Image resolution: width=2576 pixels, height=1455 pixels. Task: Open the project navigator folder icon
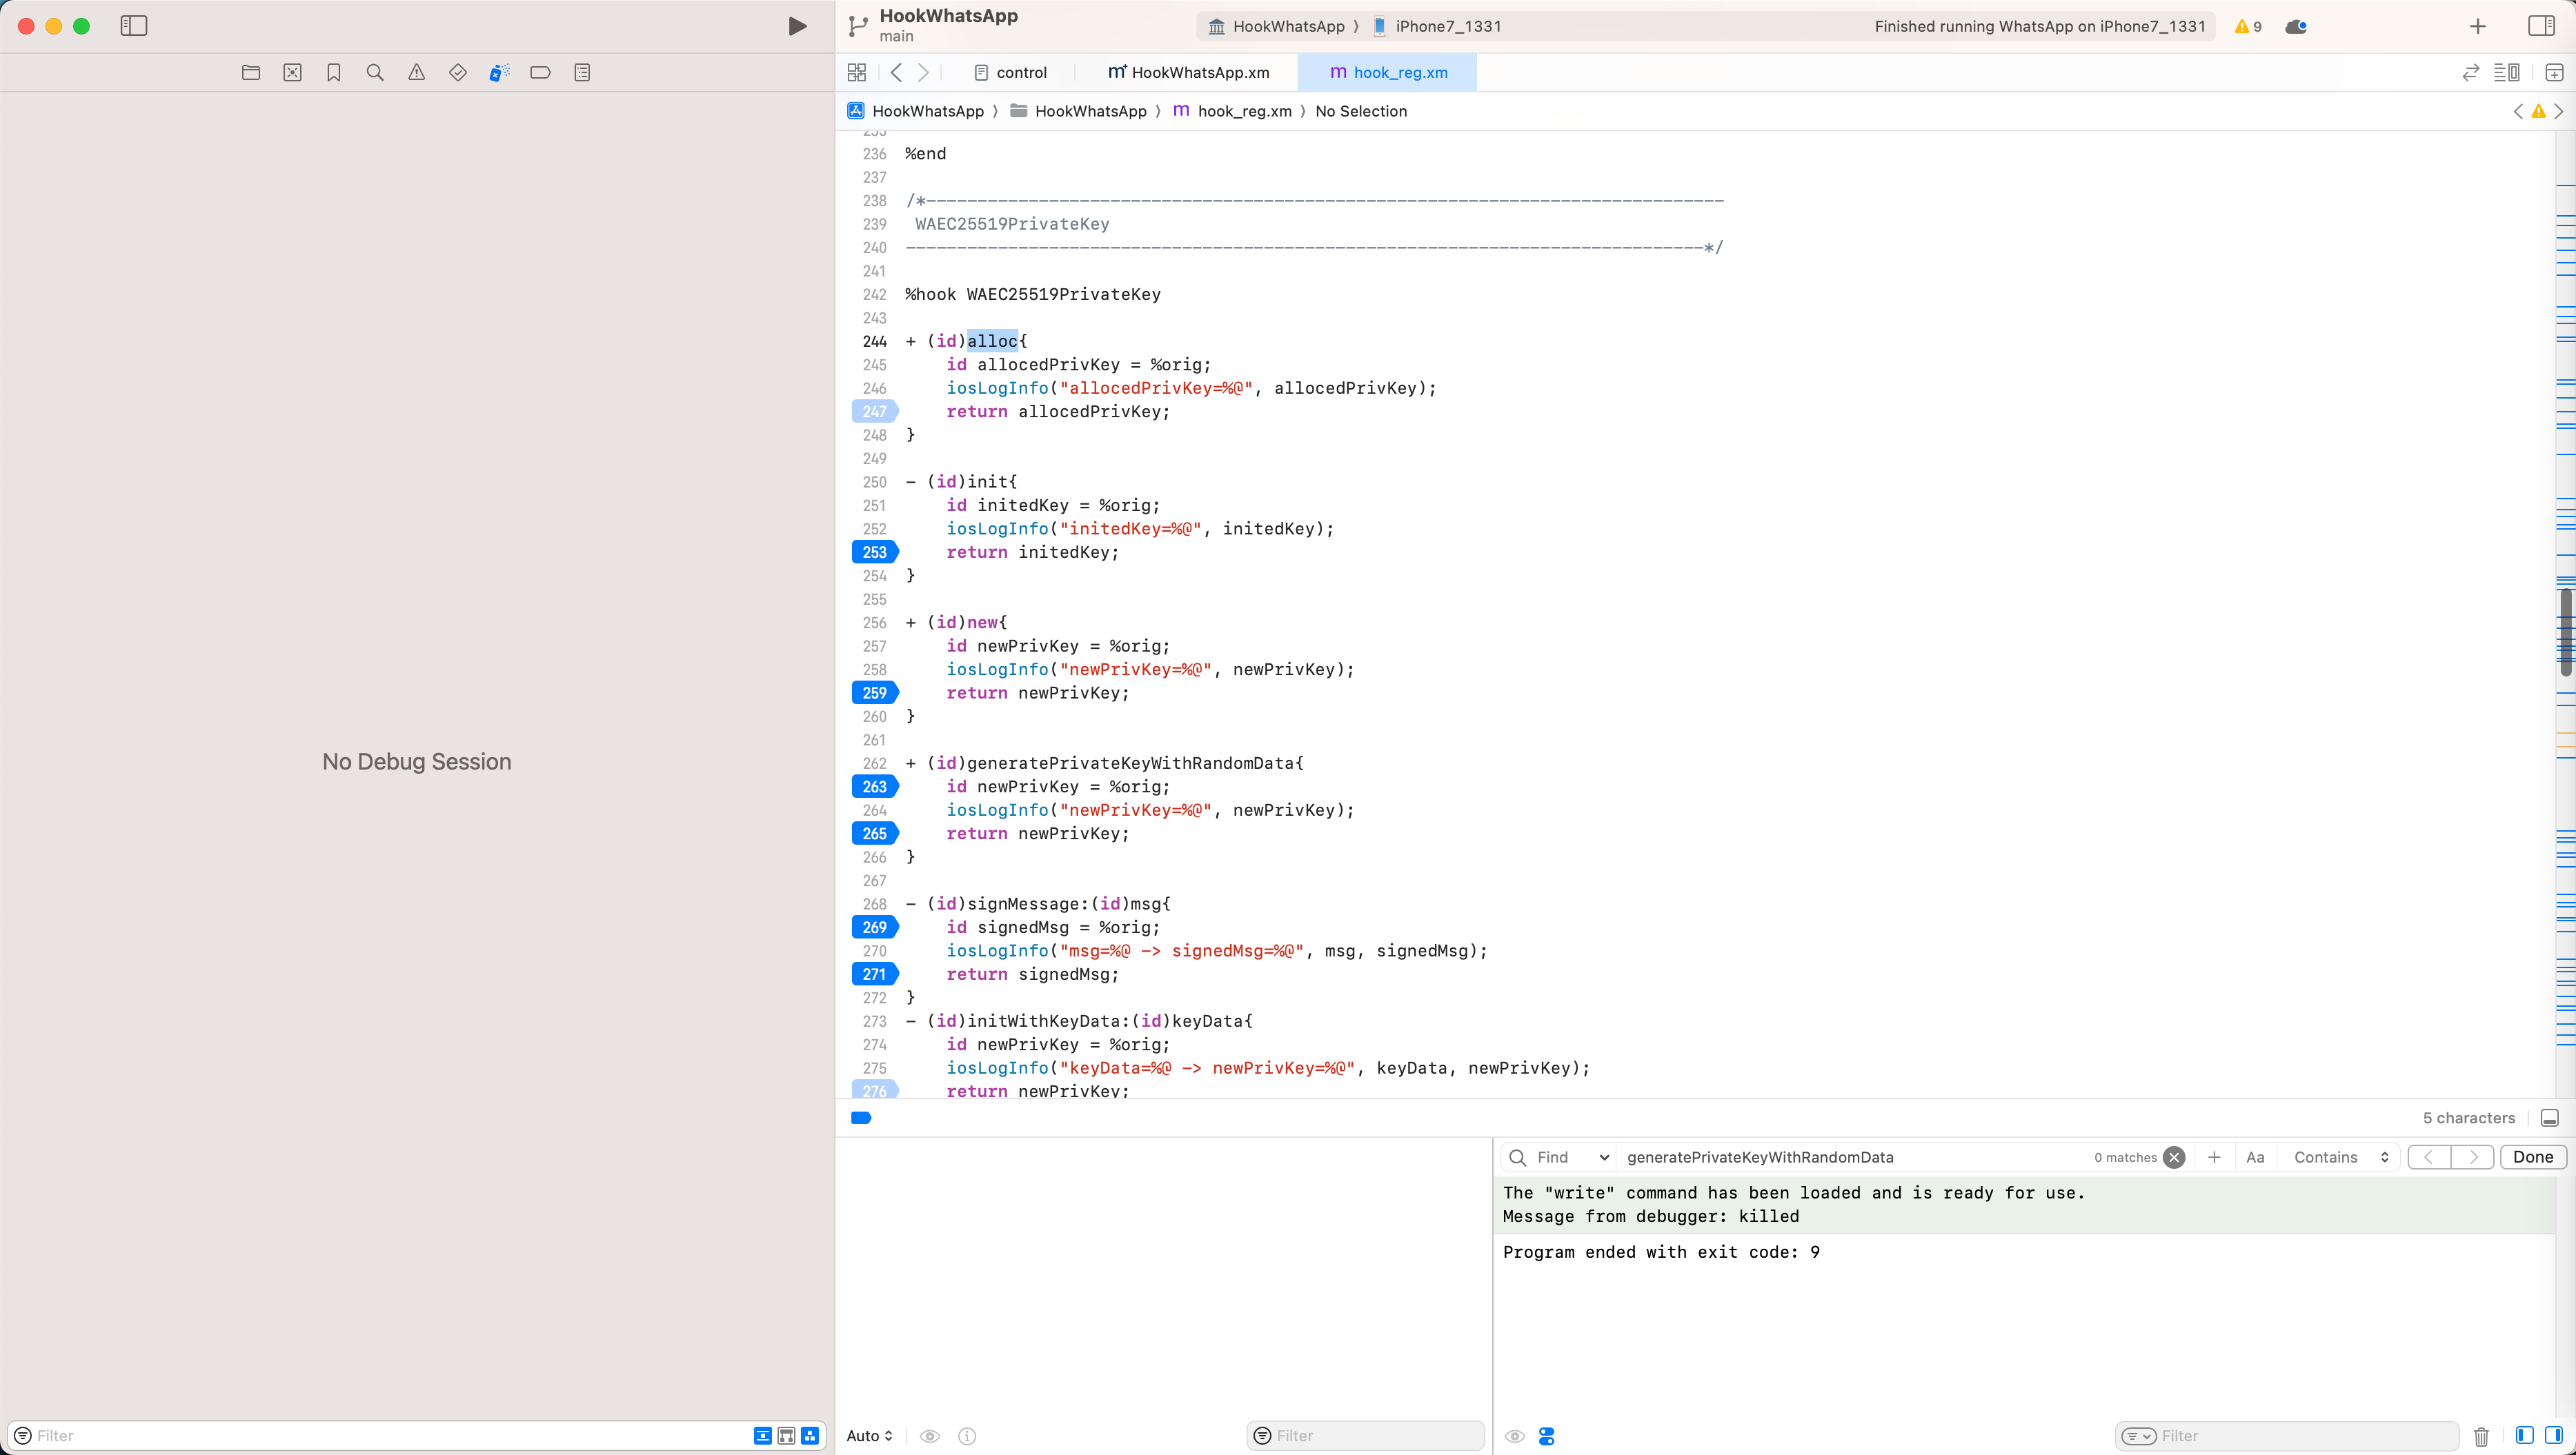[251, 72]
